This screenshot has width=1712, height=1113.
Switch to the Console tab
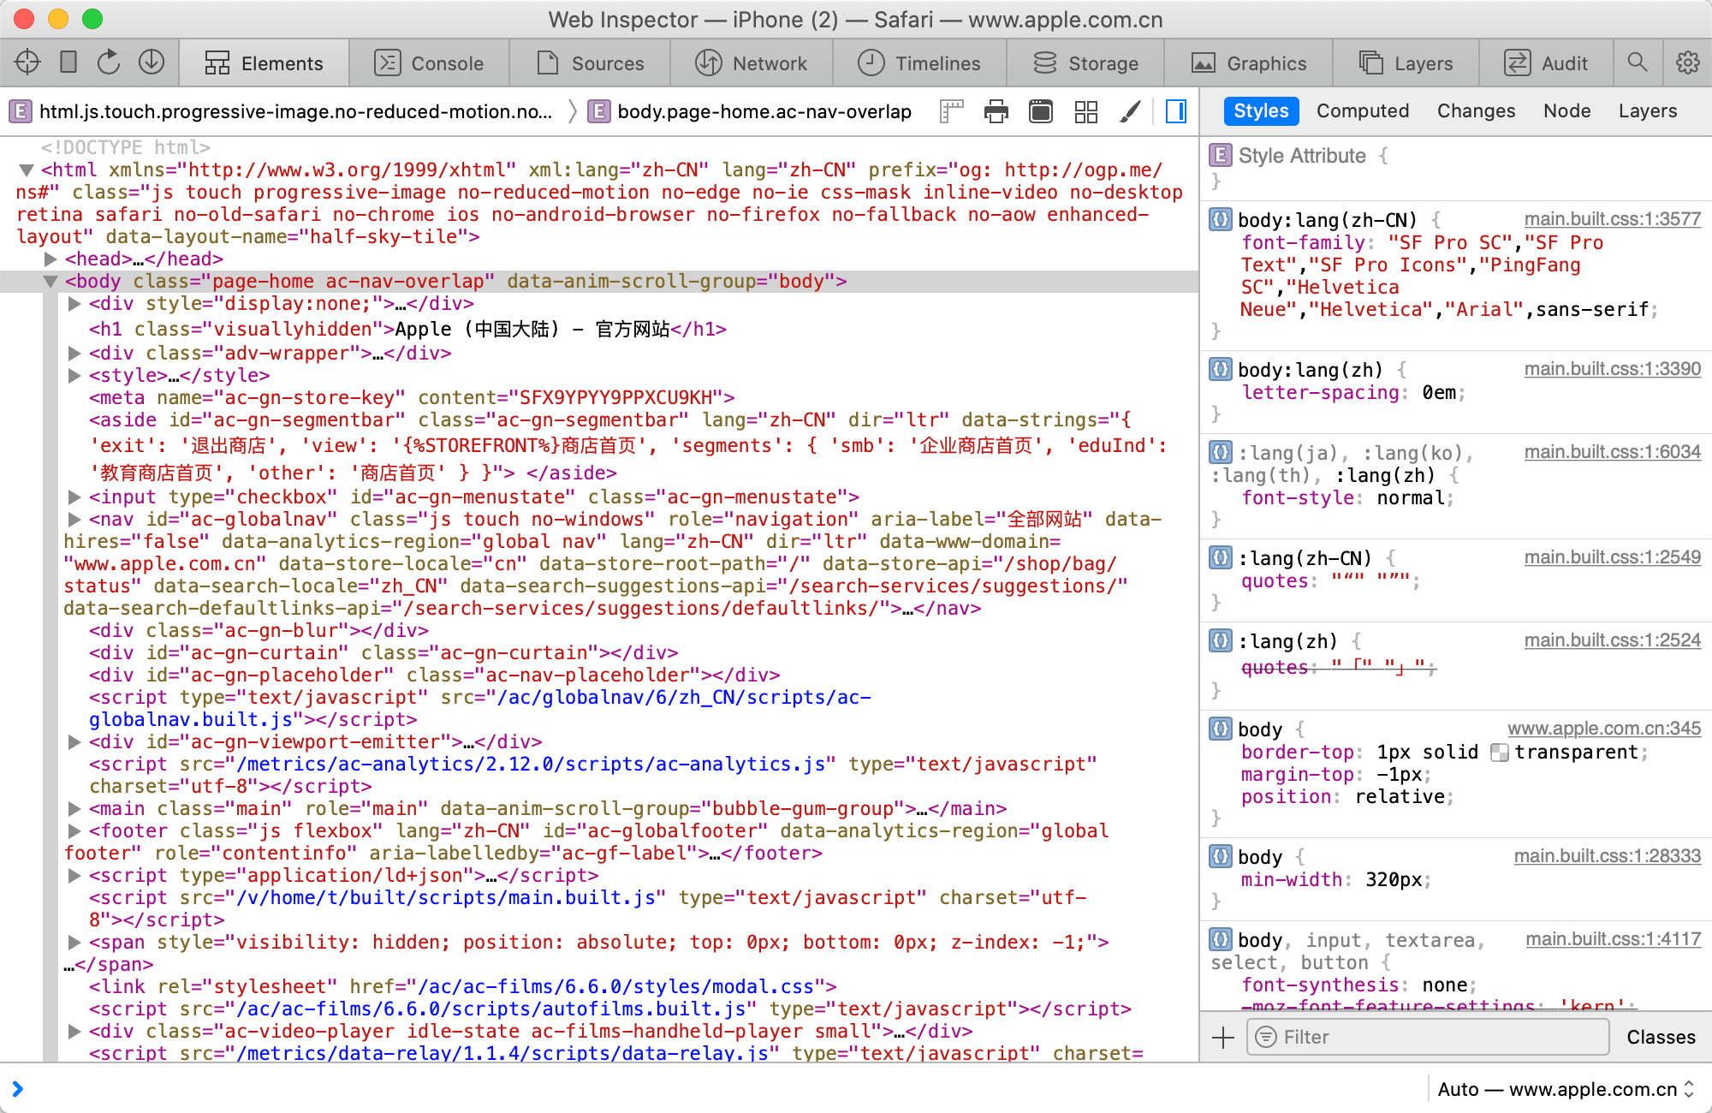(x=429, y=63)
